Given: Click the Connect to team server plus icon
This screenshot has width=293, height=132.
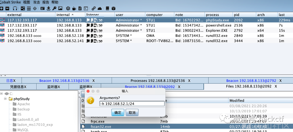Looking at the screenshot, I should (2, 8).
